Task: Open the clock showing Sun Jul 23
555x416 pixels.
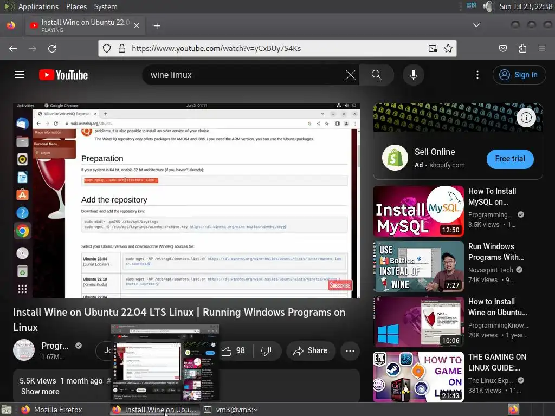Action: pos(526,6)
